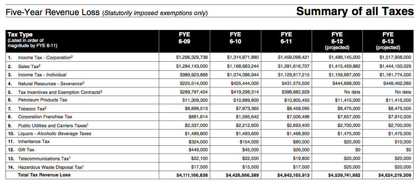Select the $4,624,219,309 total cell
Screen dimensions: 417x184
(x=395, y=175)
